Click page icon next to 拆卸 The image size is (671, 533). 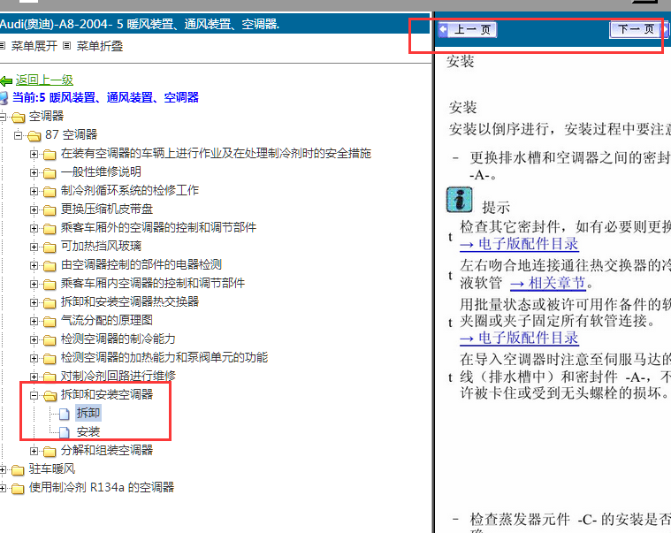[x=65, y=414]
